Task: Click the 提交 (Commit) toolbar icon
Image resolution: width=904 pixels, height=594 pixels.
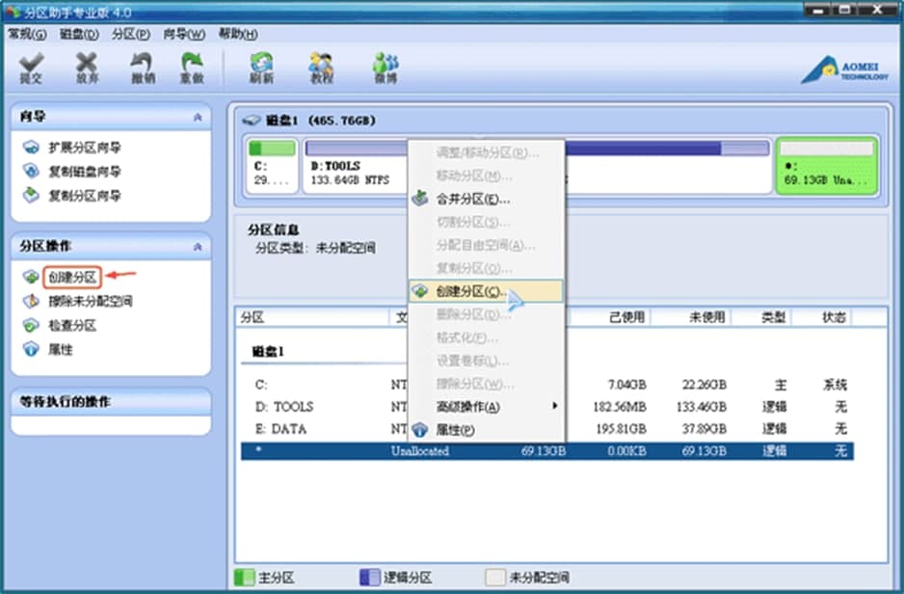Action: (32, 66)
